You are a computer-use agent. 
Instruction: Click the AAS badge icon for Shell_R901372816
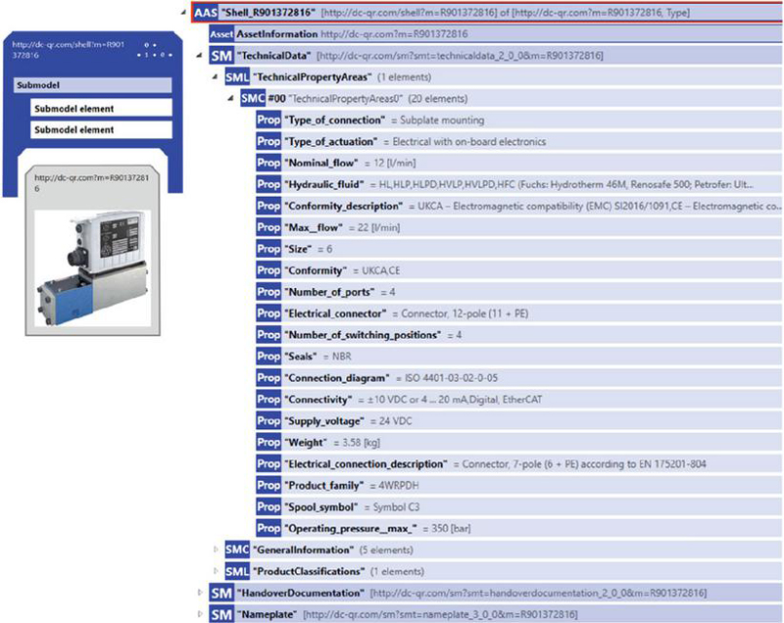[206, 13]
